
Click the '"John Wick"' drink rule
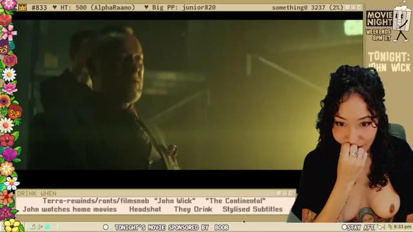tap(175, 201)
